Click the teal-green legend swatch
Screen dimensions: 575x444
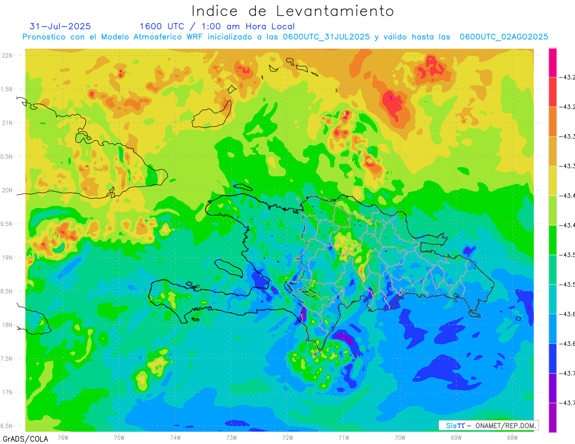pyautogui.click(x=552, y=269)
